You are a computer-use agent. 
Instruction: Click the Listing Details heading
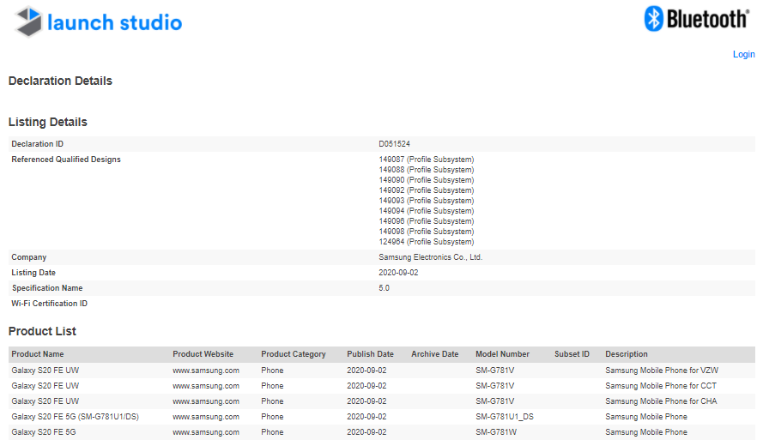[x=48, y=122]
